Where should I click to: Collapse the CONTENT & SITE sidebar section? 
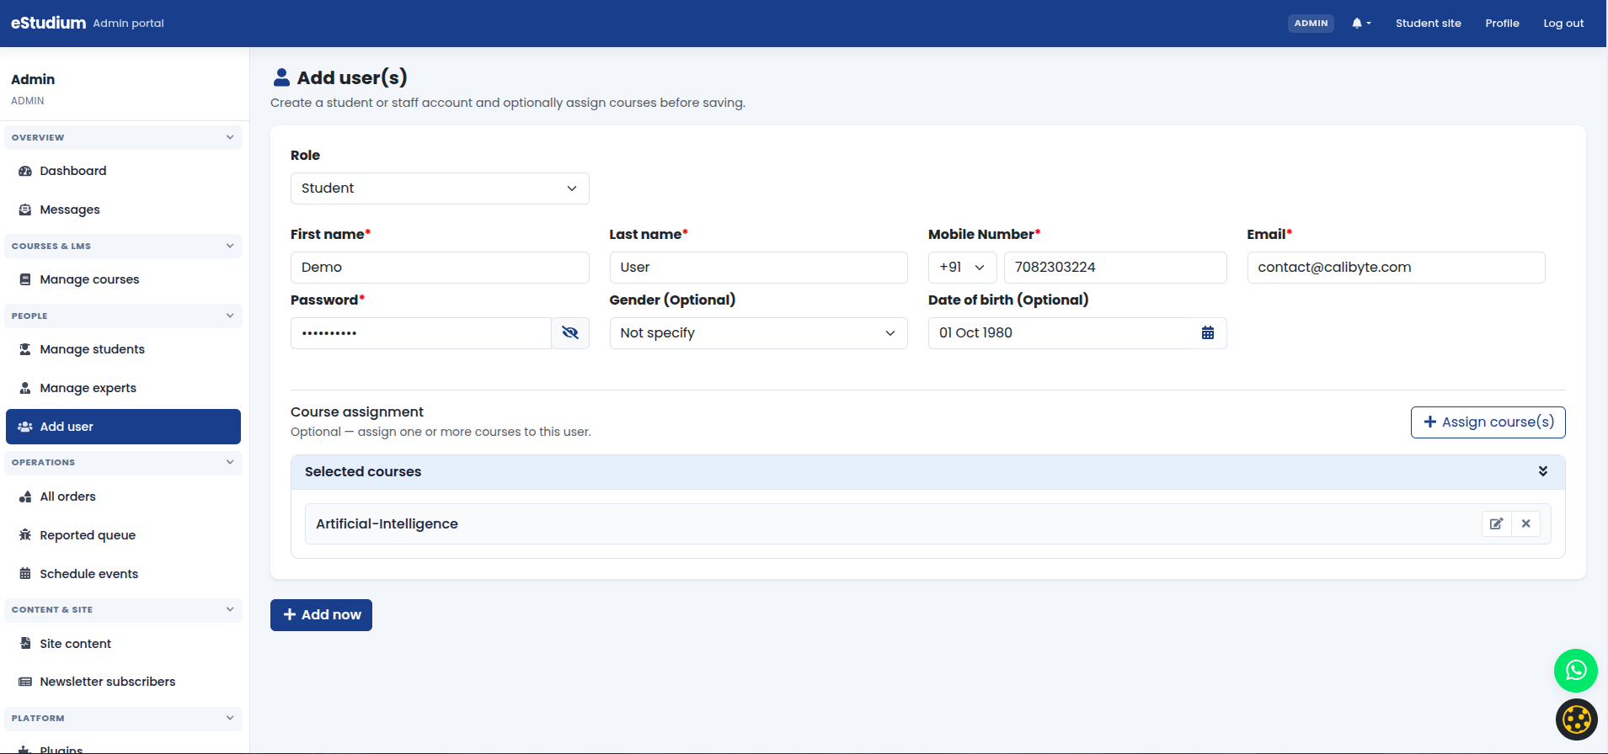tap(123, 609)
